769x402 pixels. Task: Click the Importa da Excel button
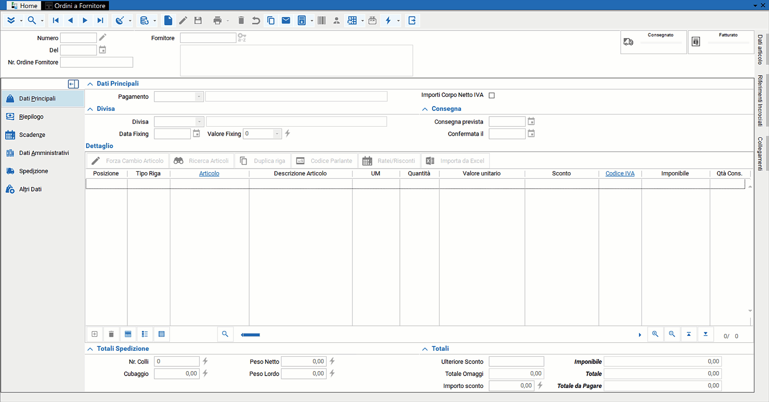click(455, 161)
